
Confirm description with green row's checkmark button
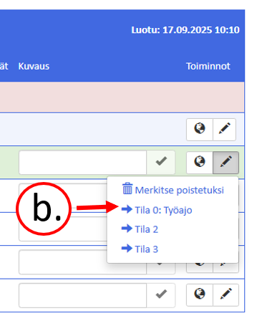pyautogui.click(x=161, y=162)
